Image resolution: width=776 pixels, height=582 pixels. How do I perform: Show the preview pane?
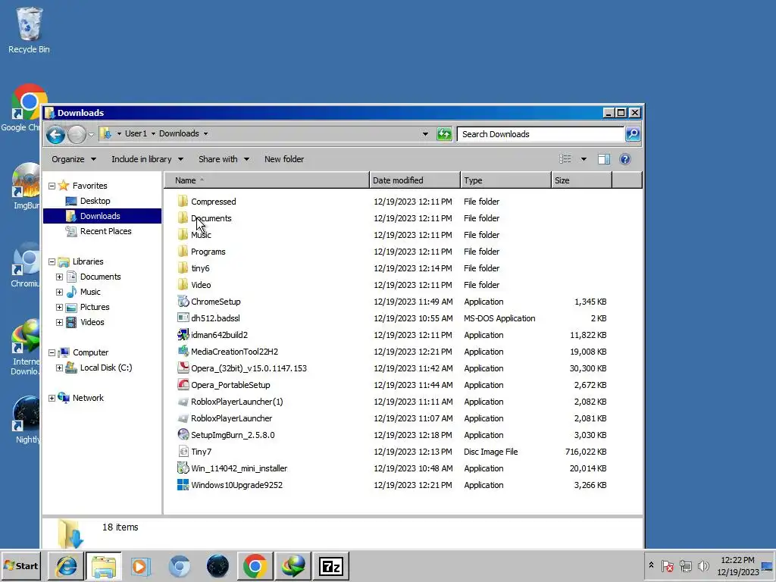click(604, 159)
